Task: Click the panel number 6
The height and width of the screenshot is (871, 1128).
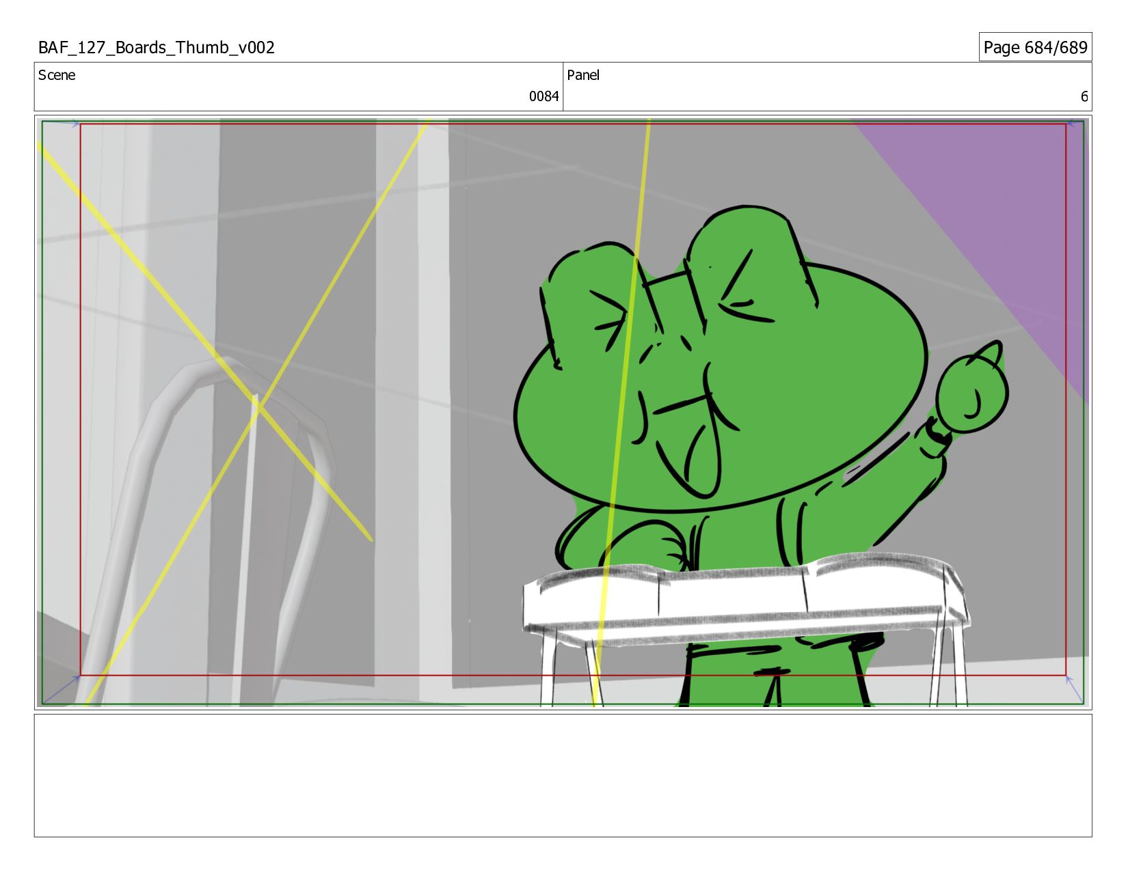Action: click(x=1084, y=96)
